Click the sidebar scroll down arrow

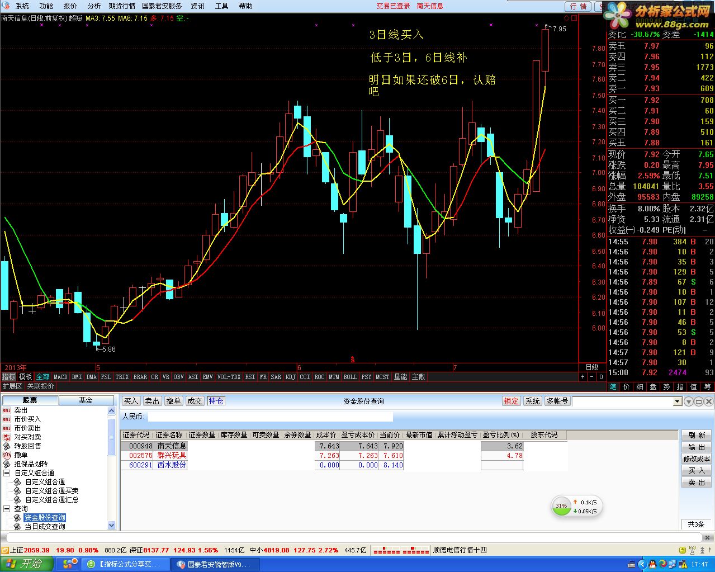pyautogui.click(x=111, y=526)
